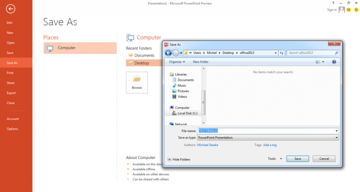Click the magnifier icon in search box
This screenshot has width=360, height=192.
click(x=337, y=53)
